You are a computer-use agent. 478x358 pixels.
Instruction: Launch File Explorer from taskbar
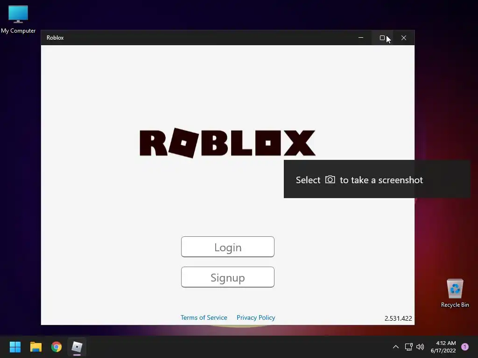tap(35, 347)
